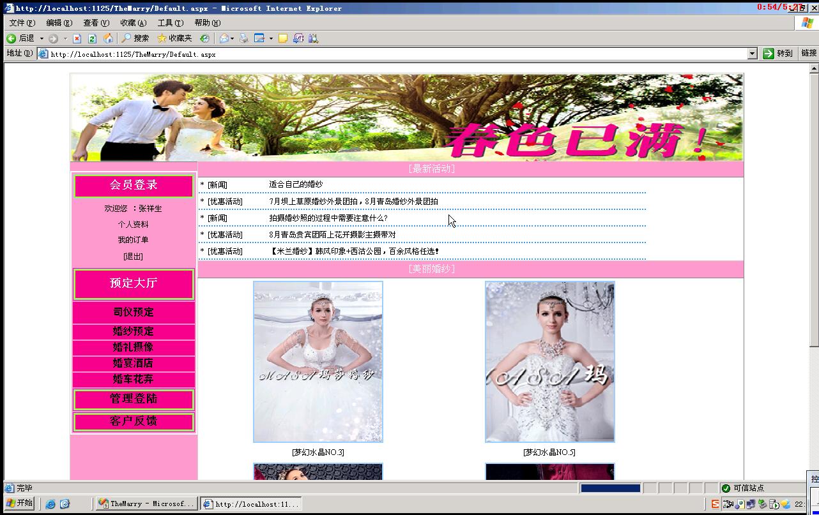This screenshot has width=819, height=515.
Task: Open 婚车花卉 link in sidebar
Action: (x=134, y=379)
